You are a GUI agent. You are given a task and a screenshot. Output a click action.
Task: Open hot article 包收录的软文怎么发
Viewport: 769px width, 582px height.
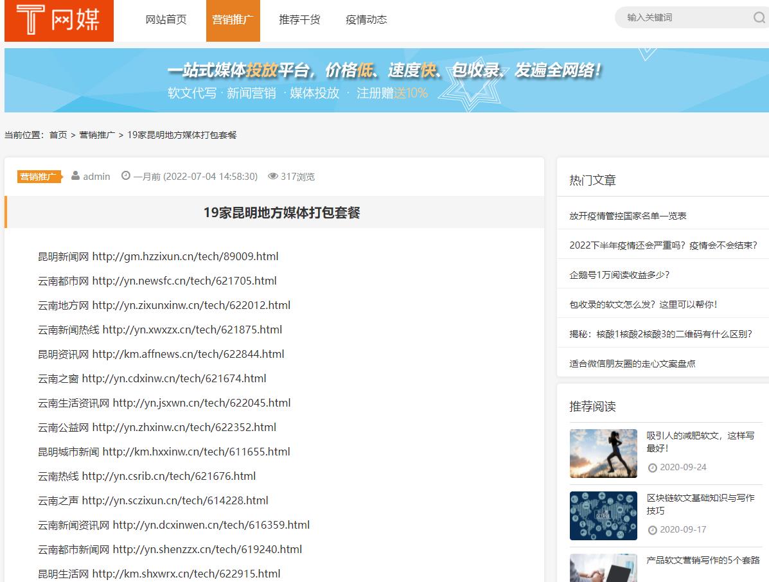[x=643, y=304]
